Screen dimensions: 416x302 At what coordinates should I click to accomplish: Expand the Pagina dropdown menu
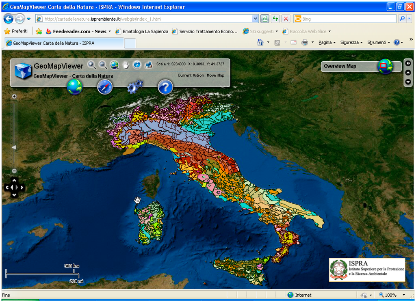click(x=327, y=43)
